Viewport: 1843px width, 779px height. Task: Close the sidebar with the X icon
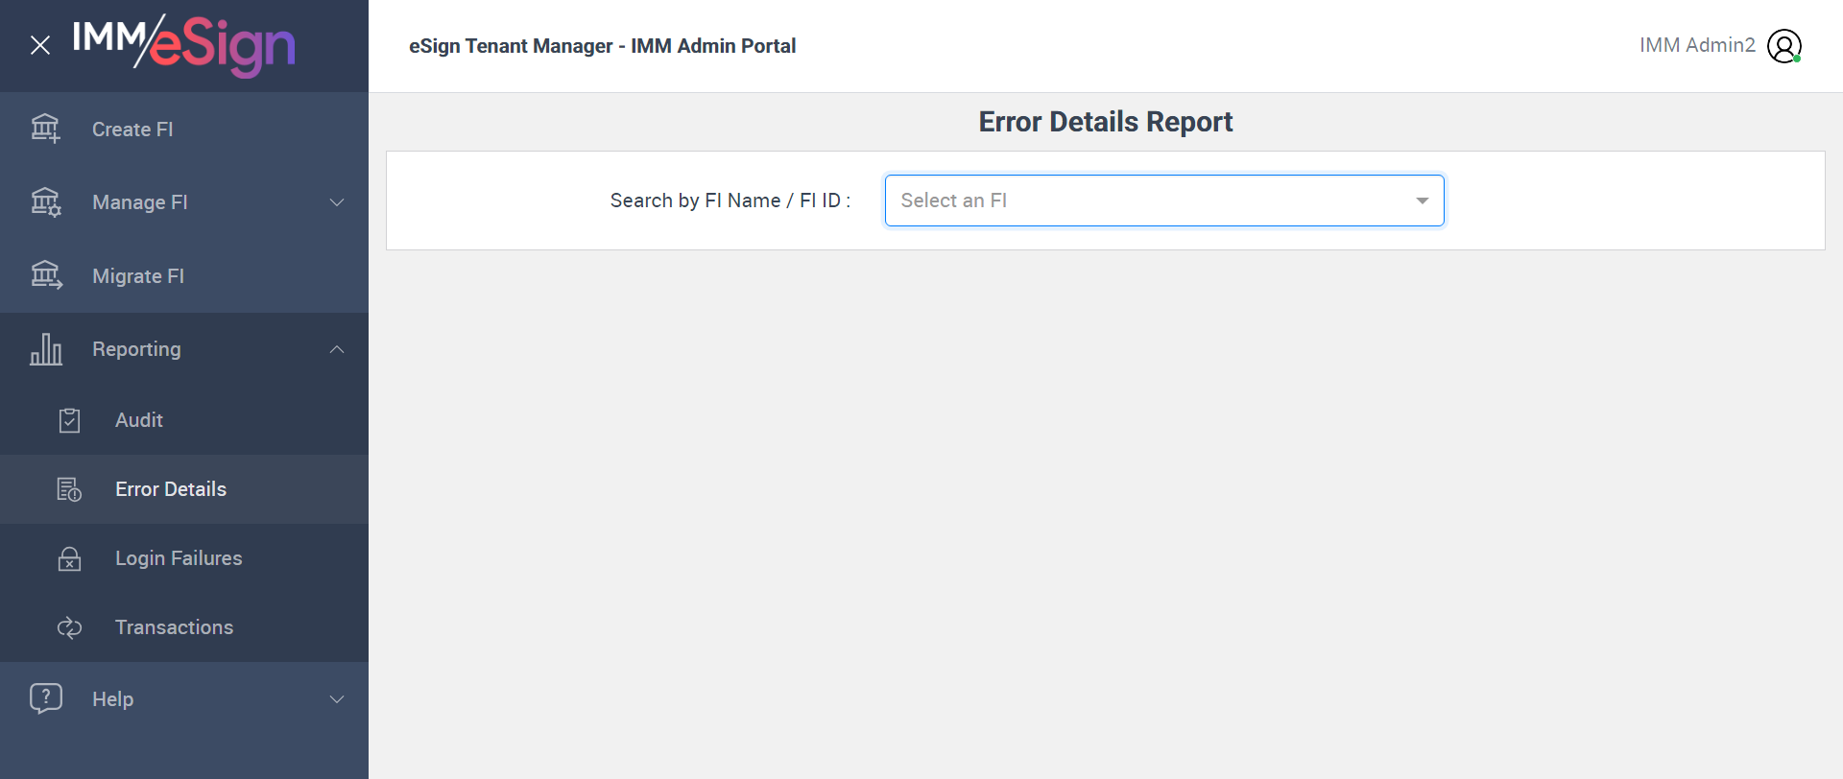[x=40, y=45]
